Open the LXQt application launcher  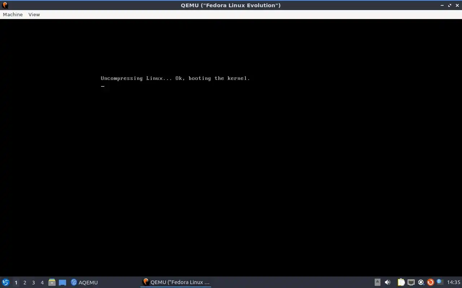click(6, 282)
